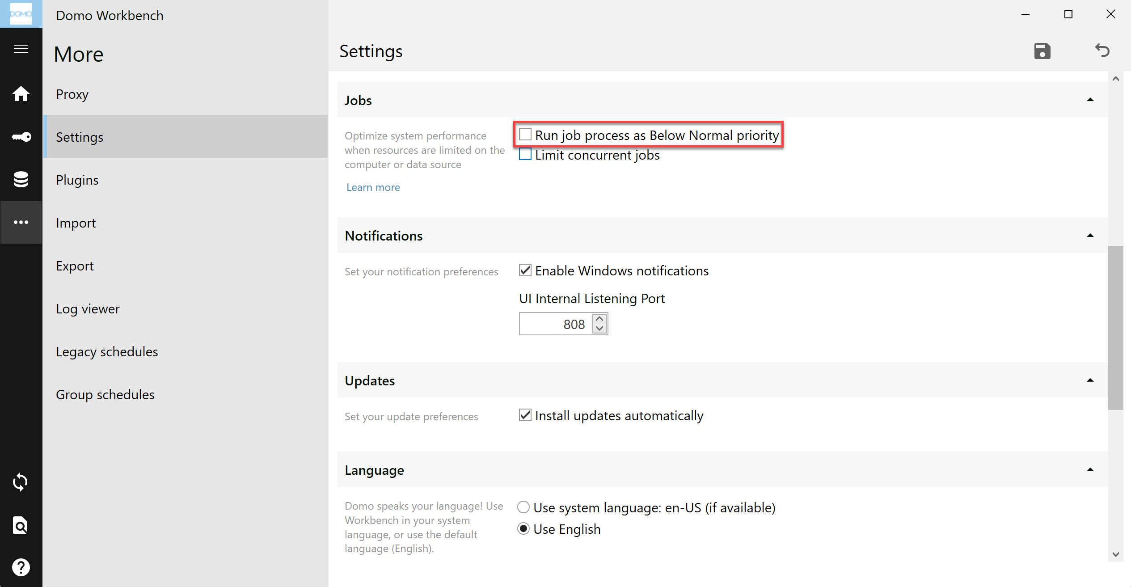The width and height of the screenshot is (1131, 587).
Task: Click the refresh sync icon in sidebar
Action: click(21, 482)
